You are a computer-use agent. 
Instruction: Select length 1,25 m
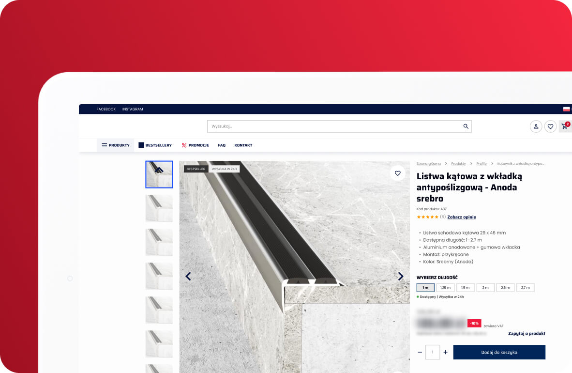[x=445, y=288]
